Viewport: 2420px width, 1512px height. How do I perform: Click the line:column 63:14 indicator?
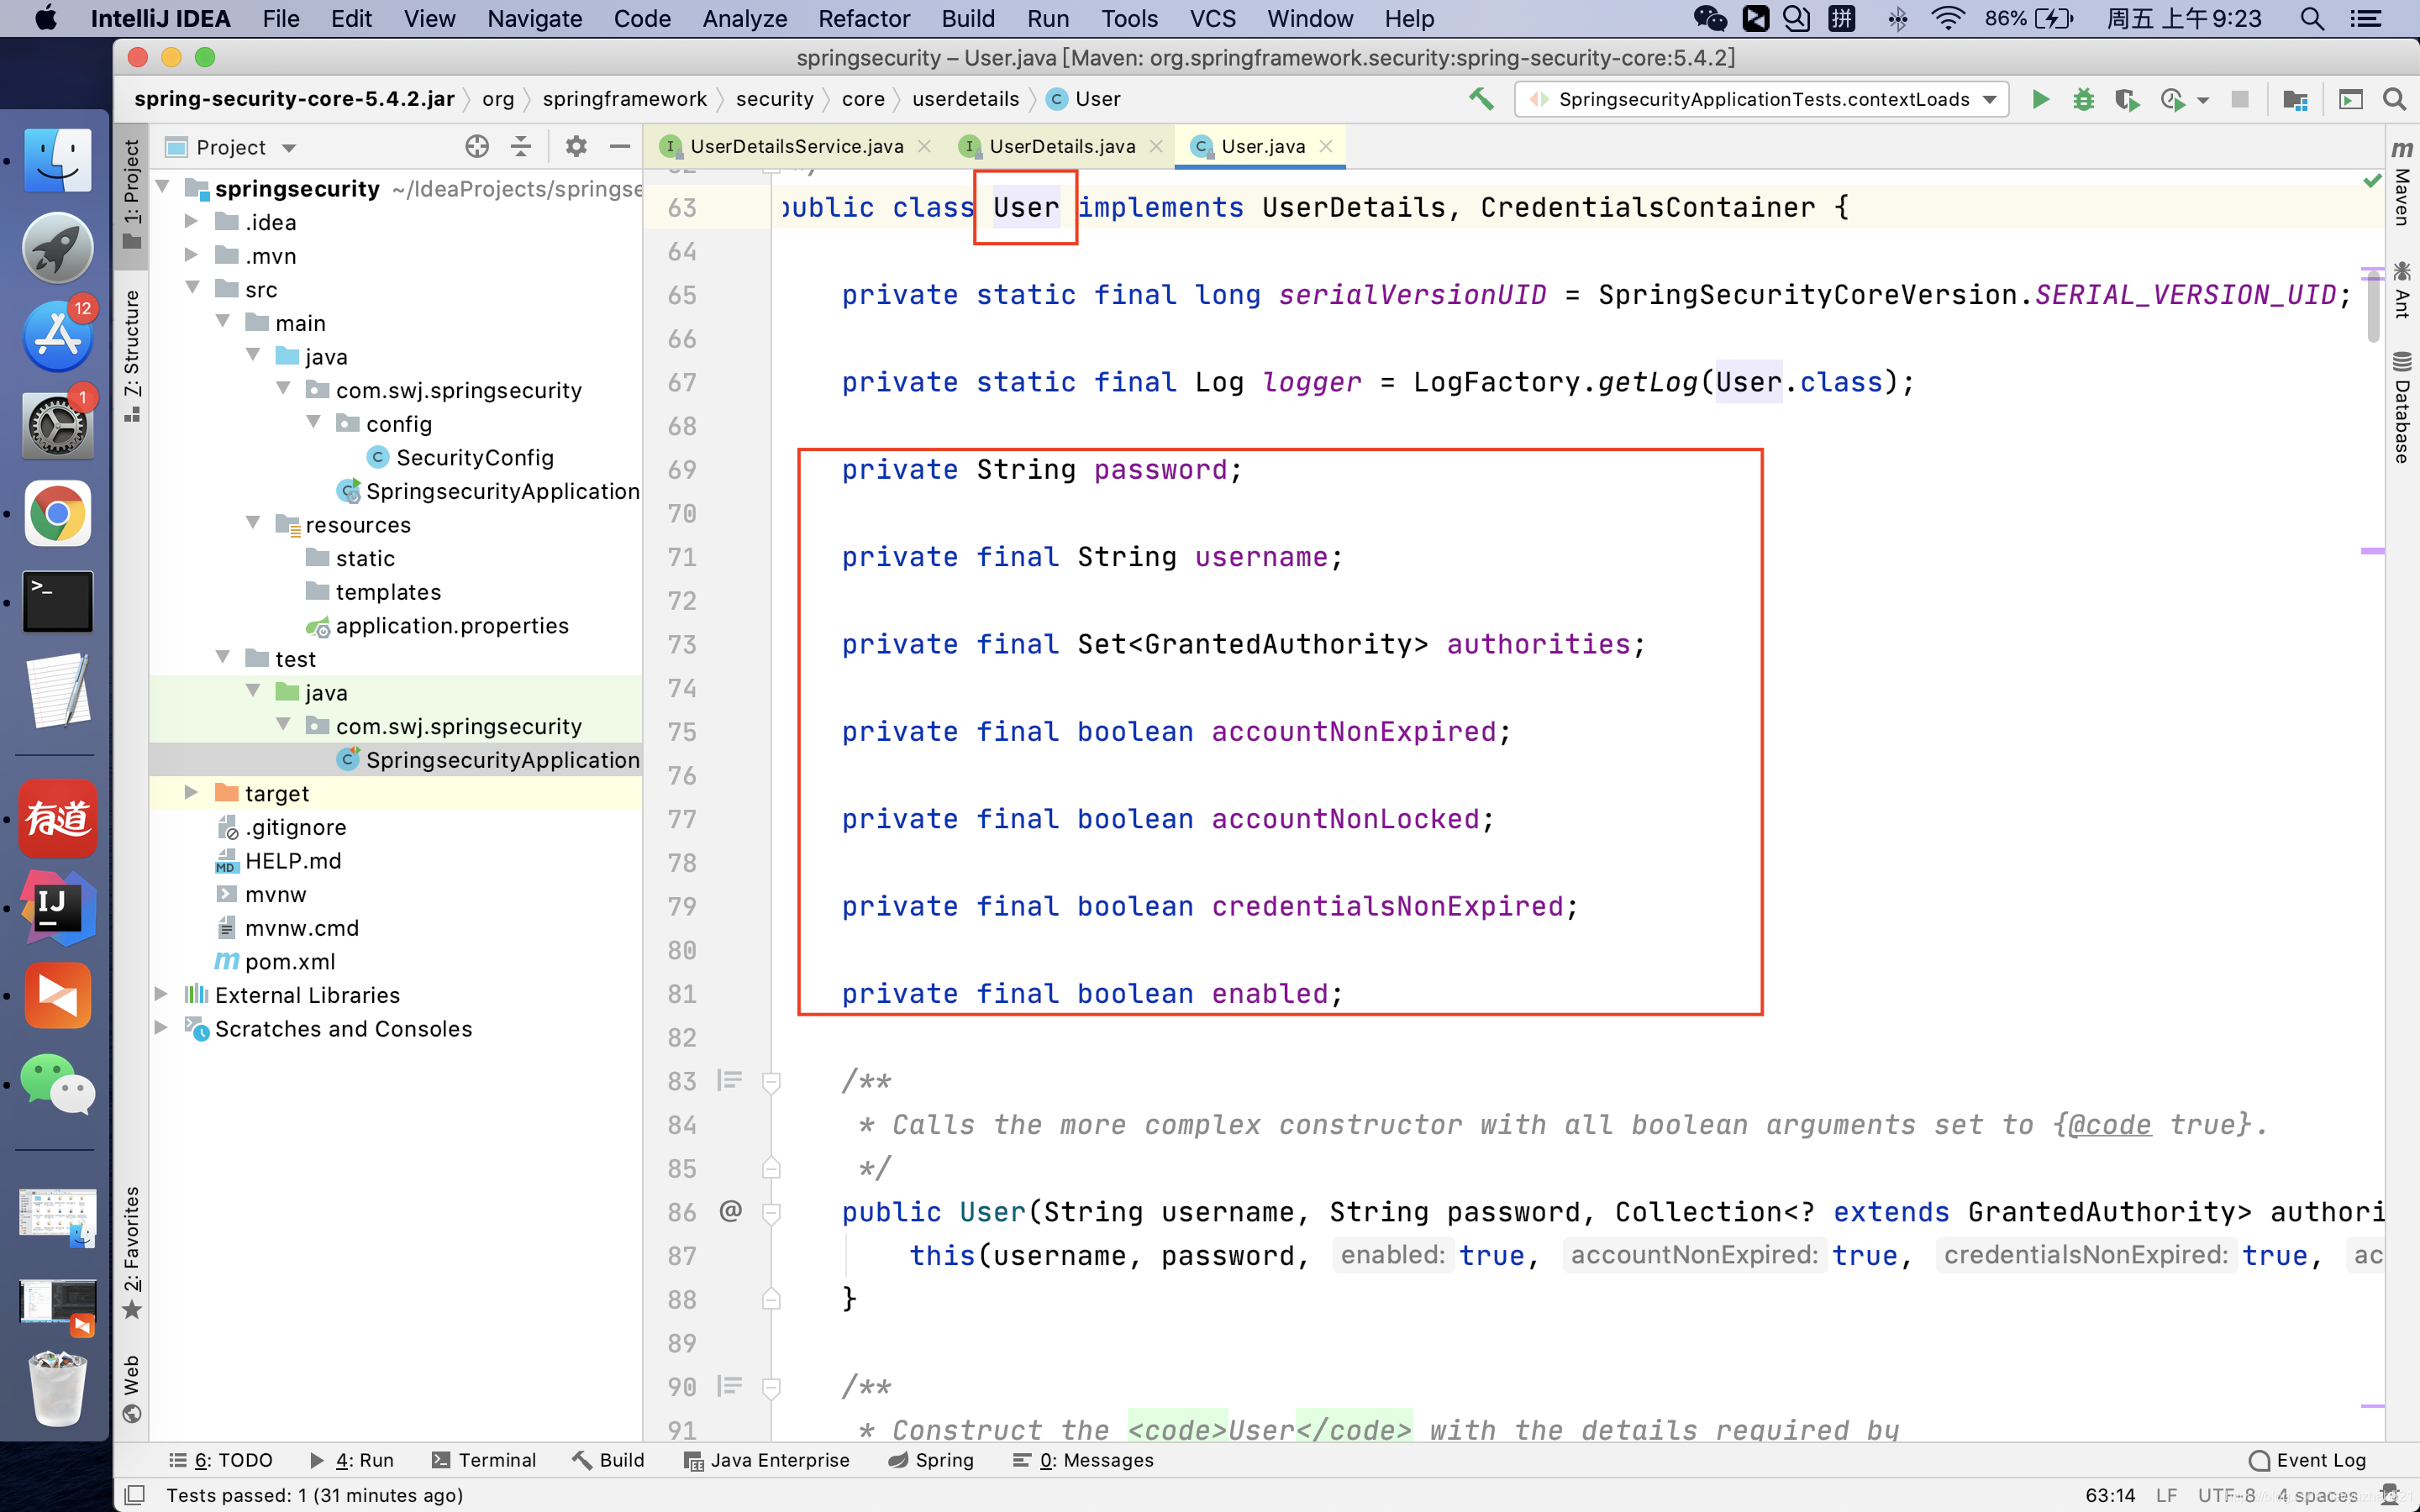pos(2110,1495)
